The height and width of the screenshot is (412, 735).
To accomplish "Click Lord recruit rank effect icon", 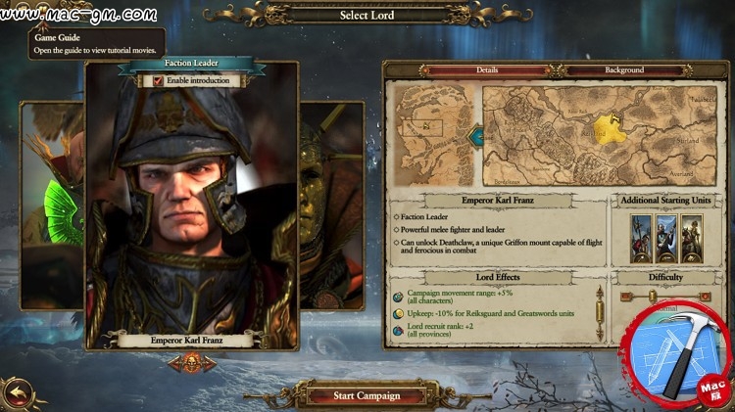I will (x=398, y=331).
